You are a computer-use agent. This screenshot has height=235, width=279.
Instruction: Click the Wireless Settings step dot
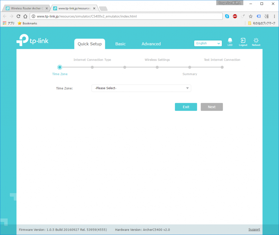click(x=157, y=67)
